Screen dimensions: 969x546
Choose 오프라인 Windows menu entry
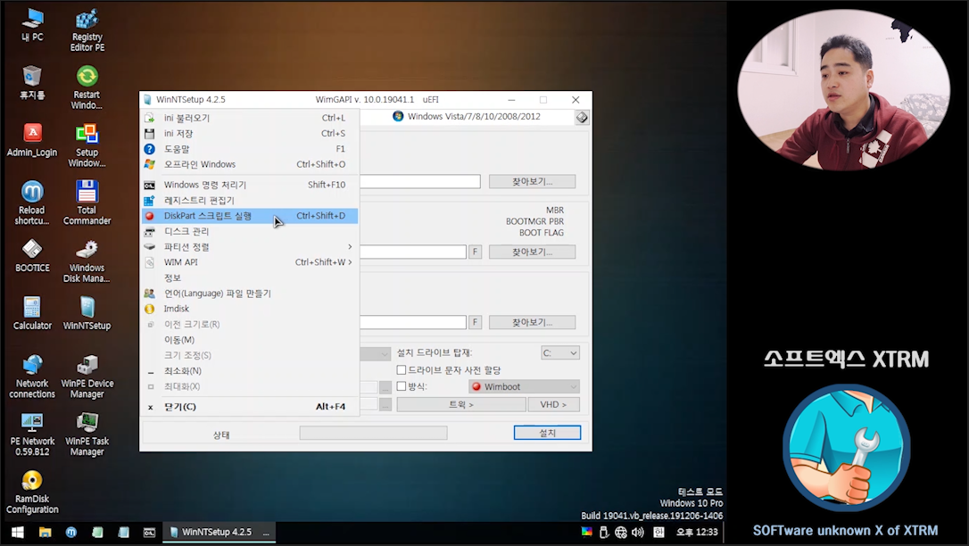251,164
